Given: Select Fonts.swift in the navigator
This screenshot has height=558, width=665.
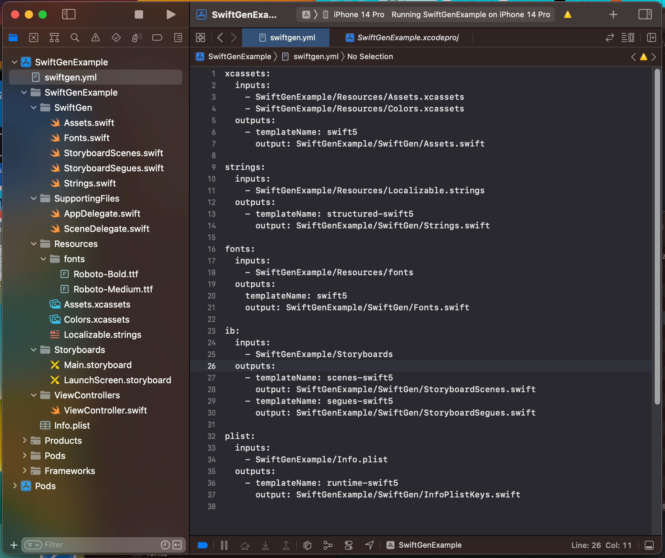Looking at the screenshot, I should 96,138.
